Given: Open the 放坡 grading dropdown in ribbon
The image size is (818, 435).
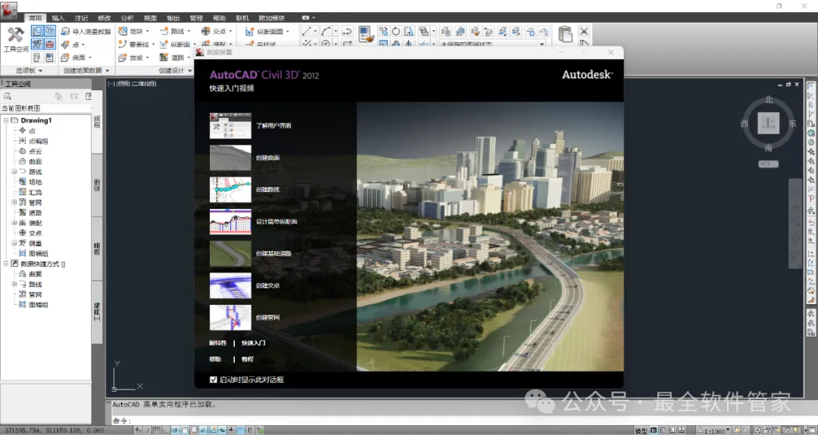Looking at the screenshot, I should [x=133, y=57].
